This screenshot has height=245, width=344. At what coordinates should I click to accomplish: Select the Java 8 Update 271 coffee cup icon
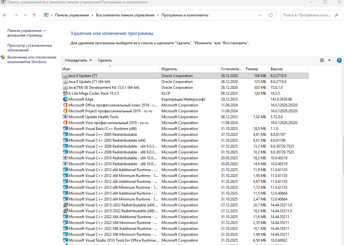click(65, 75)
